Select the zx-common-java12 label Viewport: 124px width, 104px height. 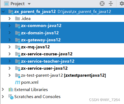[41, 26]
